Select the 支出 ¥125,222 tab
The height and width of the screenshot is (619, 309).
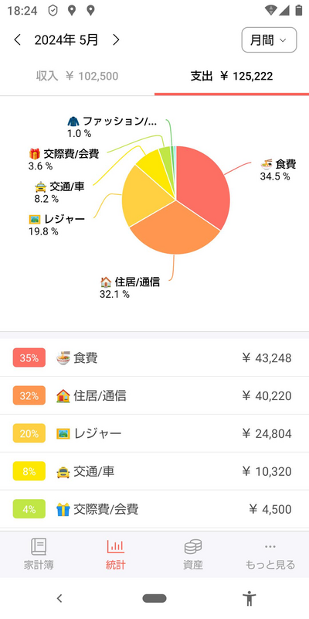click(x=232, y=76)
